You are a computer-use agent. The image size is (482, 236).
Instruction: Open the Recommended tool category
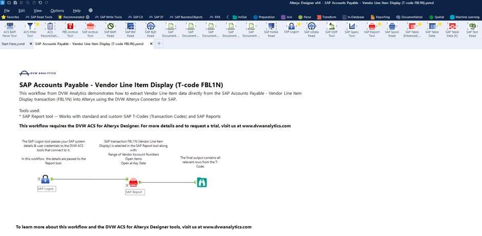pyautogui.click(x=73, y=17)
